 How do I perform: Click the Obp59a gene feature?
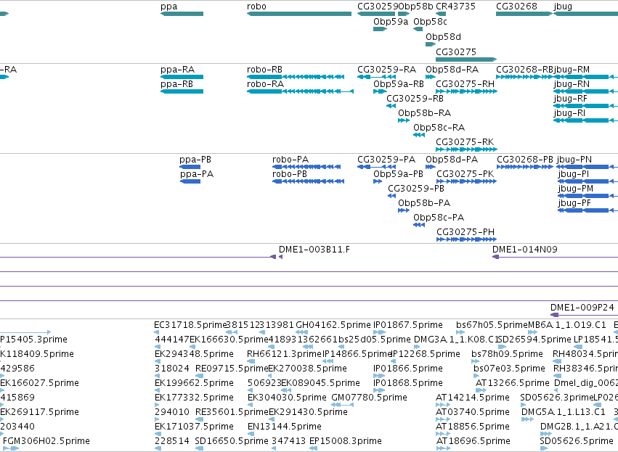381,29
